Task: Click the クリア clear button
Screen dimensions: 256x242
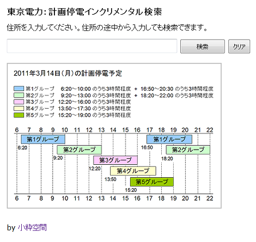Action: pyautogui.click(x=239, y=46)
